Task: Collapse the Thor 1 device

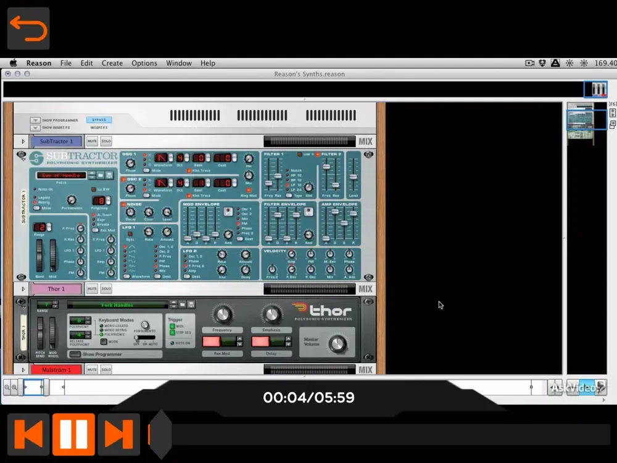Action: tap(23, 289)
